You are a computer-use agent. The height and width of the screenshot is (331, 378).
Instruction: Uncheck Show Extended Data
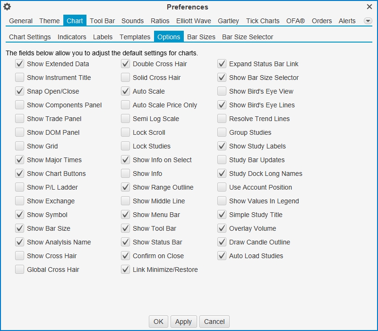pos(19,64)
